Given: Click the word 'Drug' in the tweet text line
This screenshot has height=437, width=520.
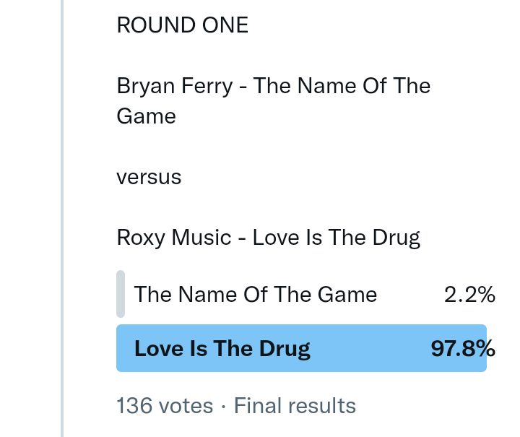Looking at the screenshot, I should coord(397,237).
